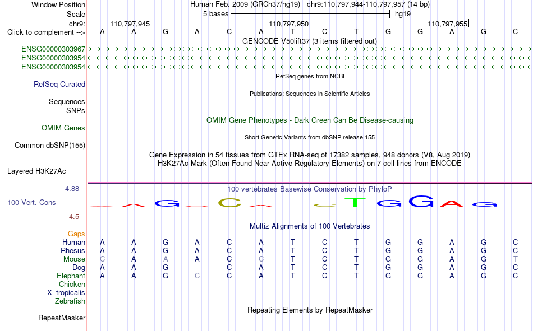Click the tallest blue G in conservation logo
Screen dimensions: 533x331
421,201
